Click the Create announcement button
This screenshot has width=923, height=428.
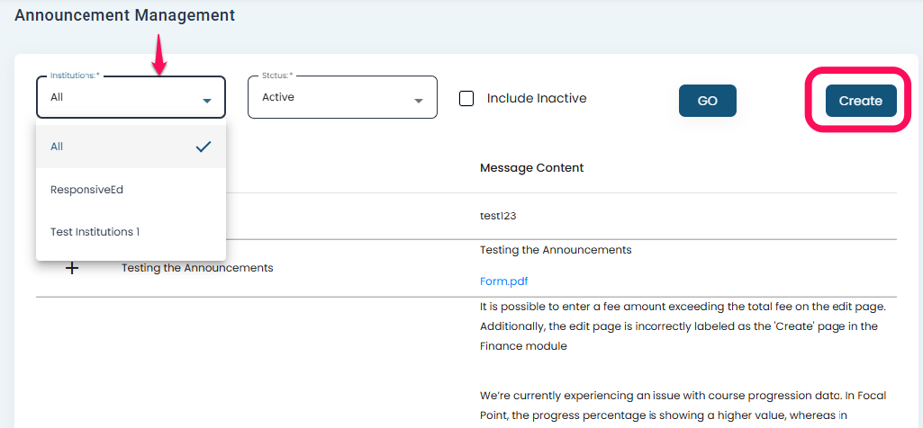(860, 101)
